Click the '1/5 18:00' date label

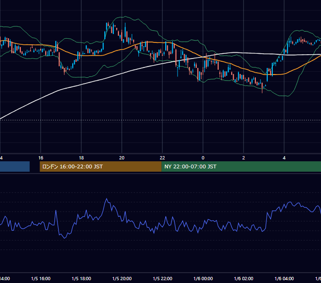click(x=81, y=278)
